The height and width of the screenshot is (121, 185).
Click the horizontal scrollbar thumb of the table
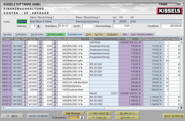55,108
